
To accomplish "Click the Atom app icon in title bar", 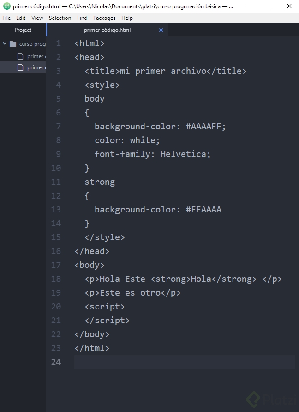I will point(7,6).
